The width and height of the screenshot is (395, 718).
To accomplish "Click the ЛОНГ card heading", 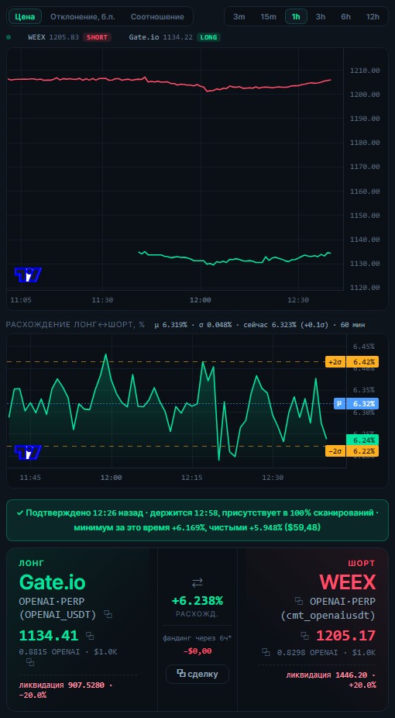I will [32, 563].
